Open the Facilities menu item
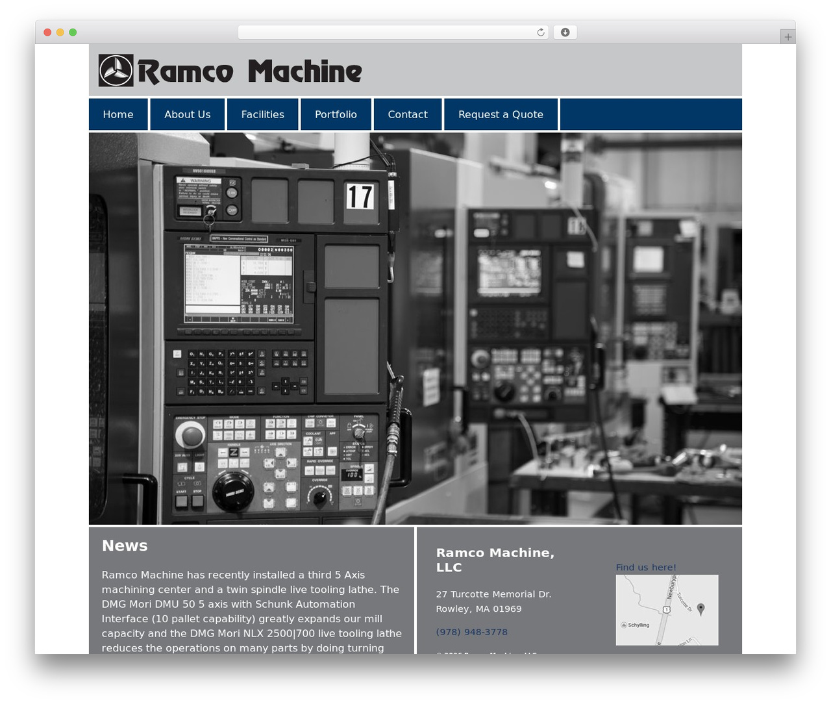831x704 pixels. [x=263, y=114]
